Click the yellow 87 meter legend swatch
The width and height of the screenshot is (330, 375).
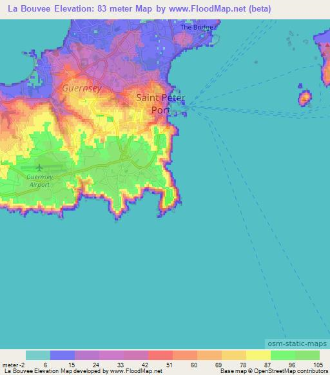pyautogui.click(x=258, y=355)
